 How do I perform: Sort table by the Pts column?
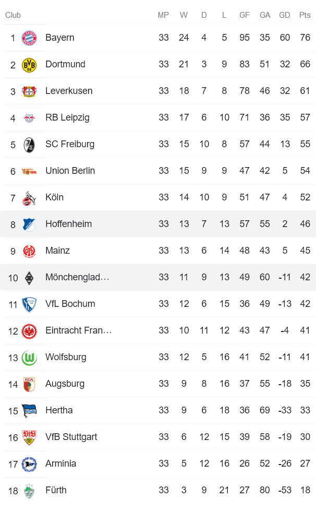pyautogui.click(x=304, y=15)
